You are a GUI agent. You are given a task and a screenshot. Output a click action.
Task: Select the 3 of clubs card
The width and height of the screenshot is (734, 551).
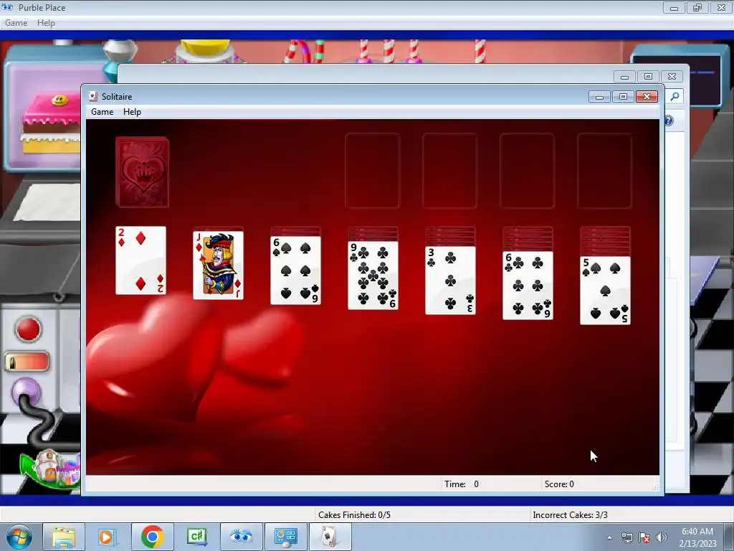click(x=450, y=281)
